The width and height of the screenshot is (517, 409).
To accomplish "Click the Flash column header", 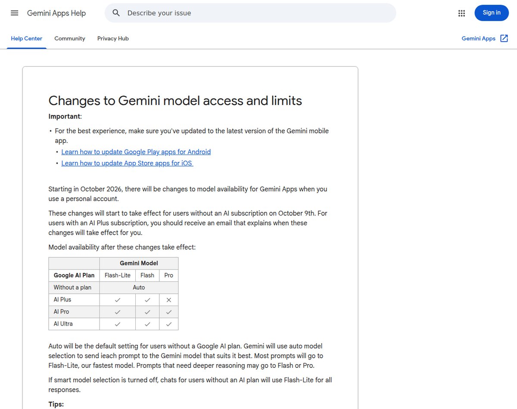I will tap(147, 275).
